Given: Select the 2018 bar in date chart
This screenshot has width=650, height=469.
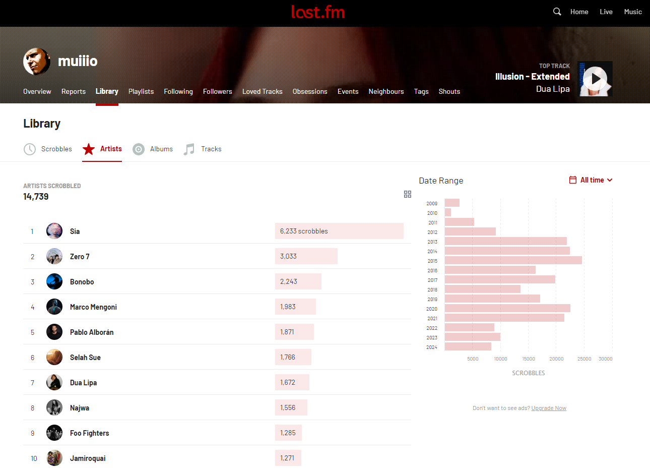Looking at the screenshot, I should [x=482, y=289].
